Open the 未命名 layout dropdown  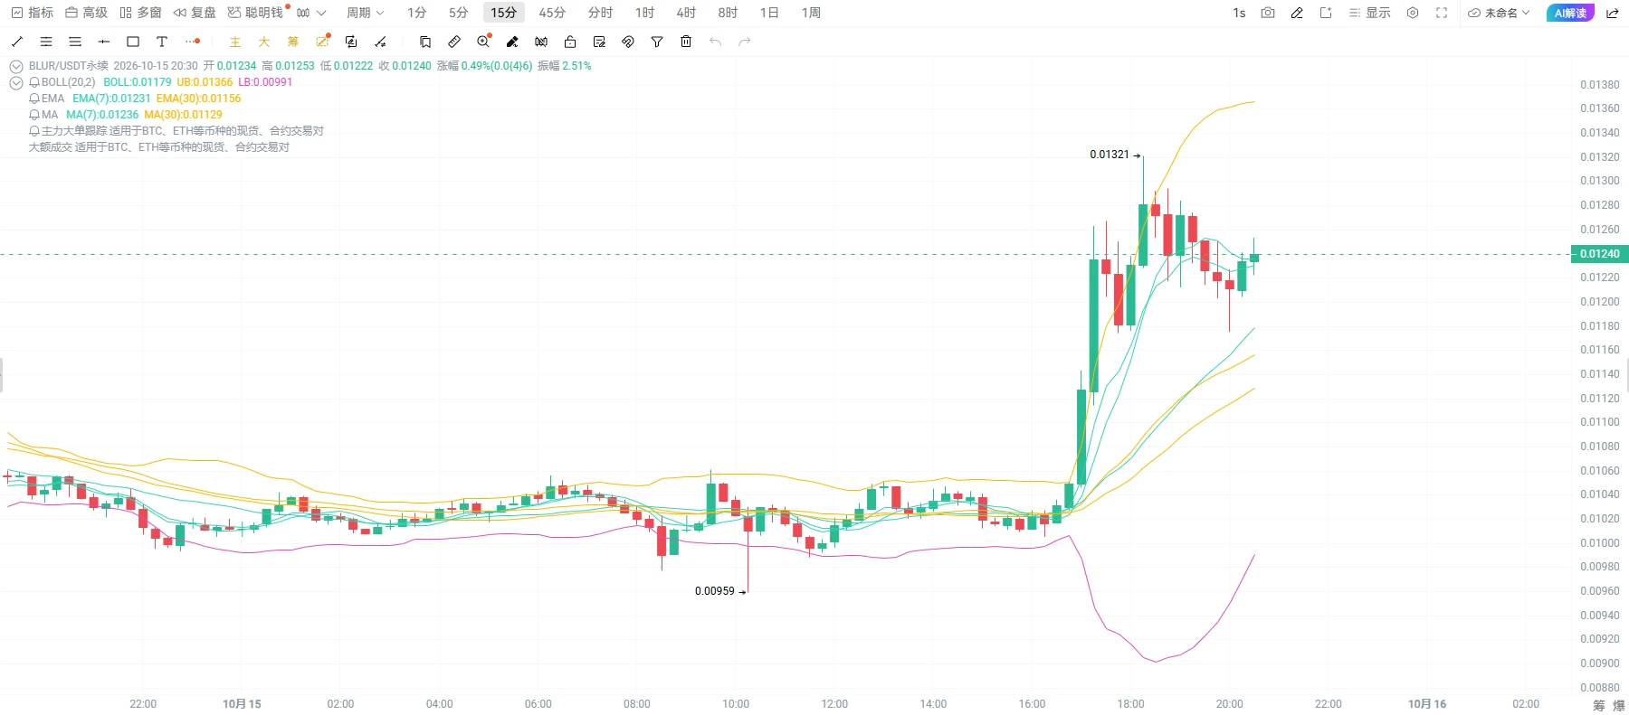1499,13
